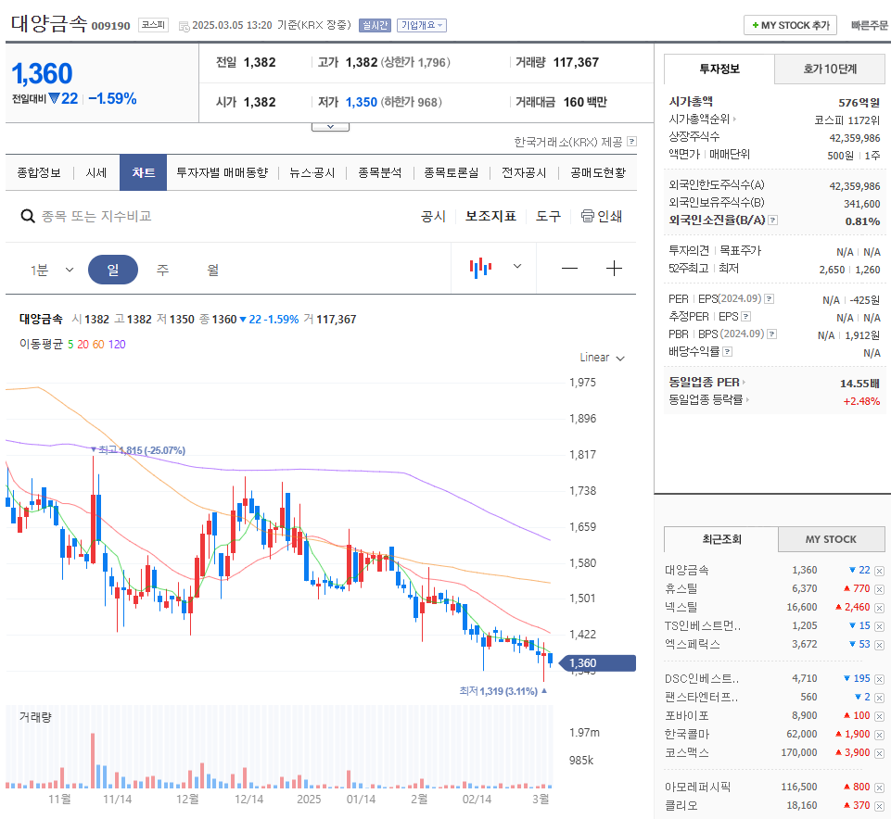Select the 일 daily chart period
The width and height of the screenshot is (891, 819).
coord(113,270)
